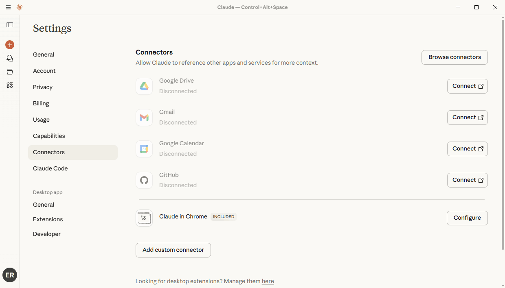The image size is (505, 288).
Task: Click Add custom connector button
Action: pyautogui.click(x=173, y=250)
